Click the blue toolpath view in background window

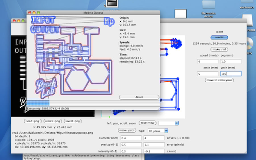172,77
